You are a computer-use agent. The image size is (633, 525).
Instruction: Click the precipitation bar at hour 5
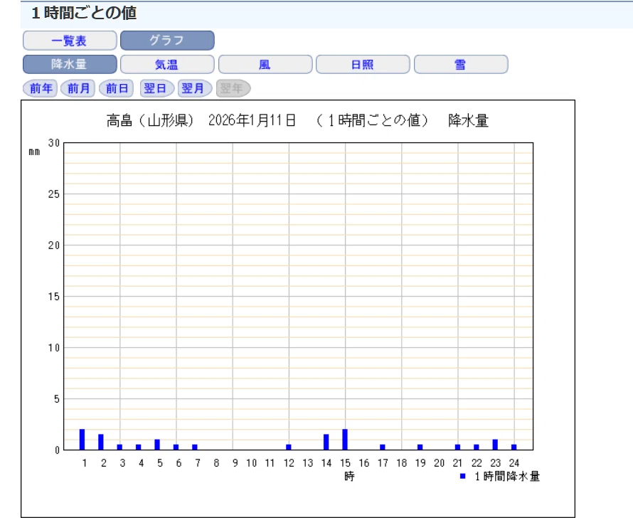(157, 444)
